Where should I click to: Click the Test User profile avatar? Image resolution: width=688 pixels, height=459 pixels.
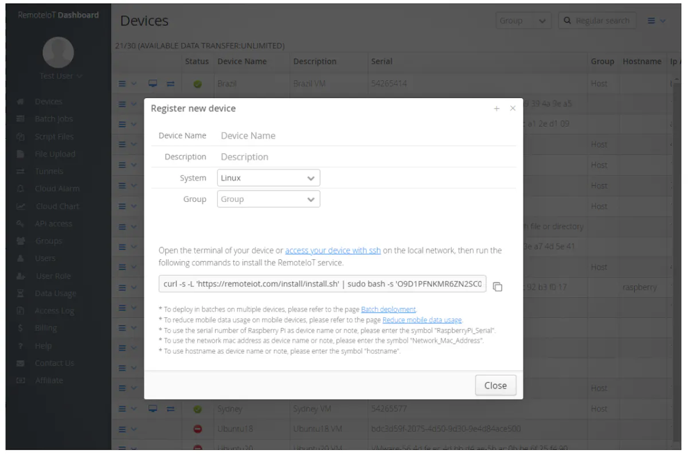pyautogui.click(x=58, y=52)
